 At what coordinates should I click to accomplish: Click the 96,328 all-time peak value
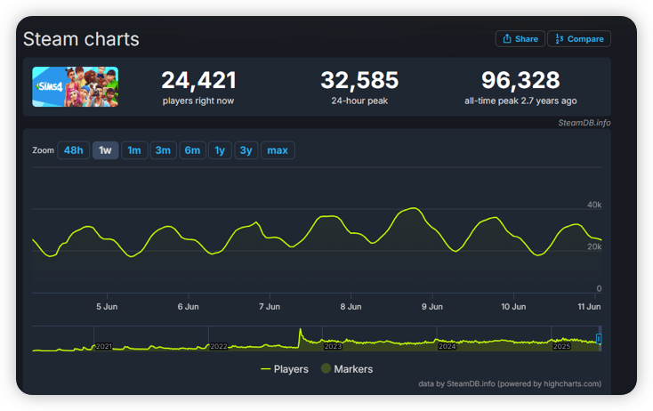[x=520, y=80]
